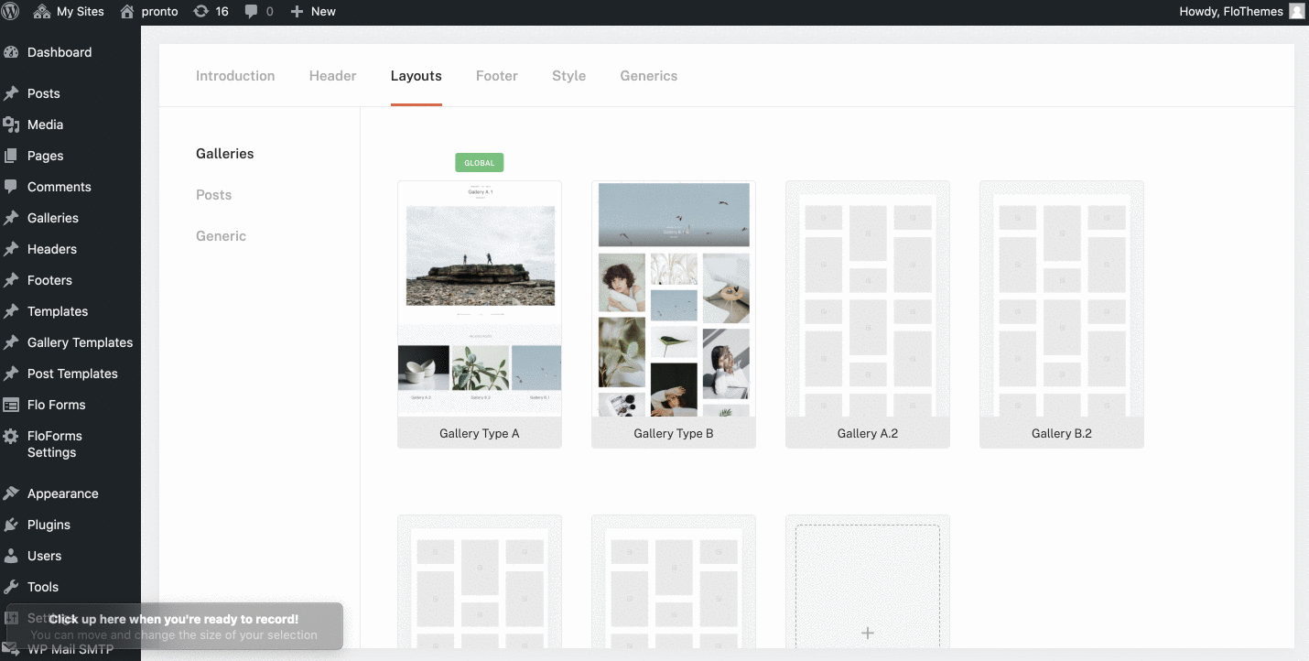
Task: Switch to the Footer tab
Action: pyautogui.click(x=497, y=76)
